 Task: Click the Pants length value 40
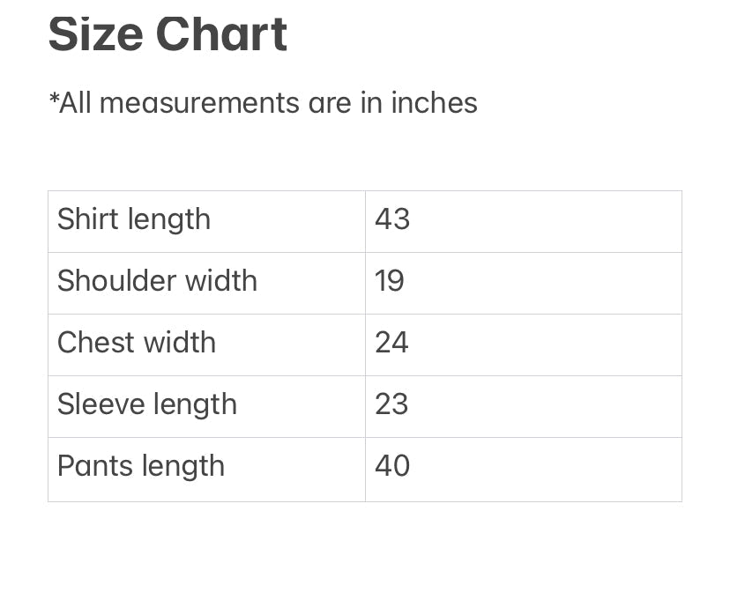pyautogui.click(x=392, y=466)
